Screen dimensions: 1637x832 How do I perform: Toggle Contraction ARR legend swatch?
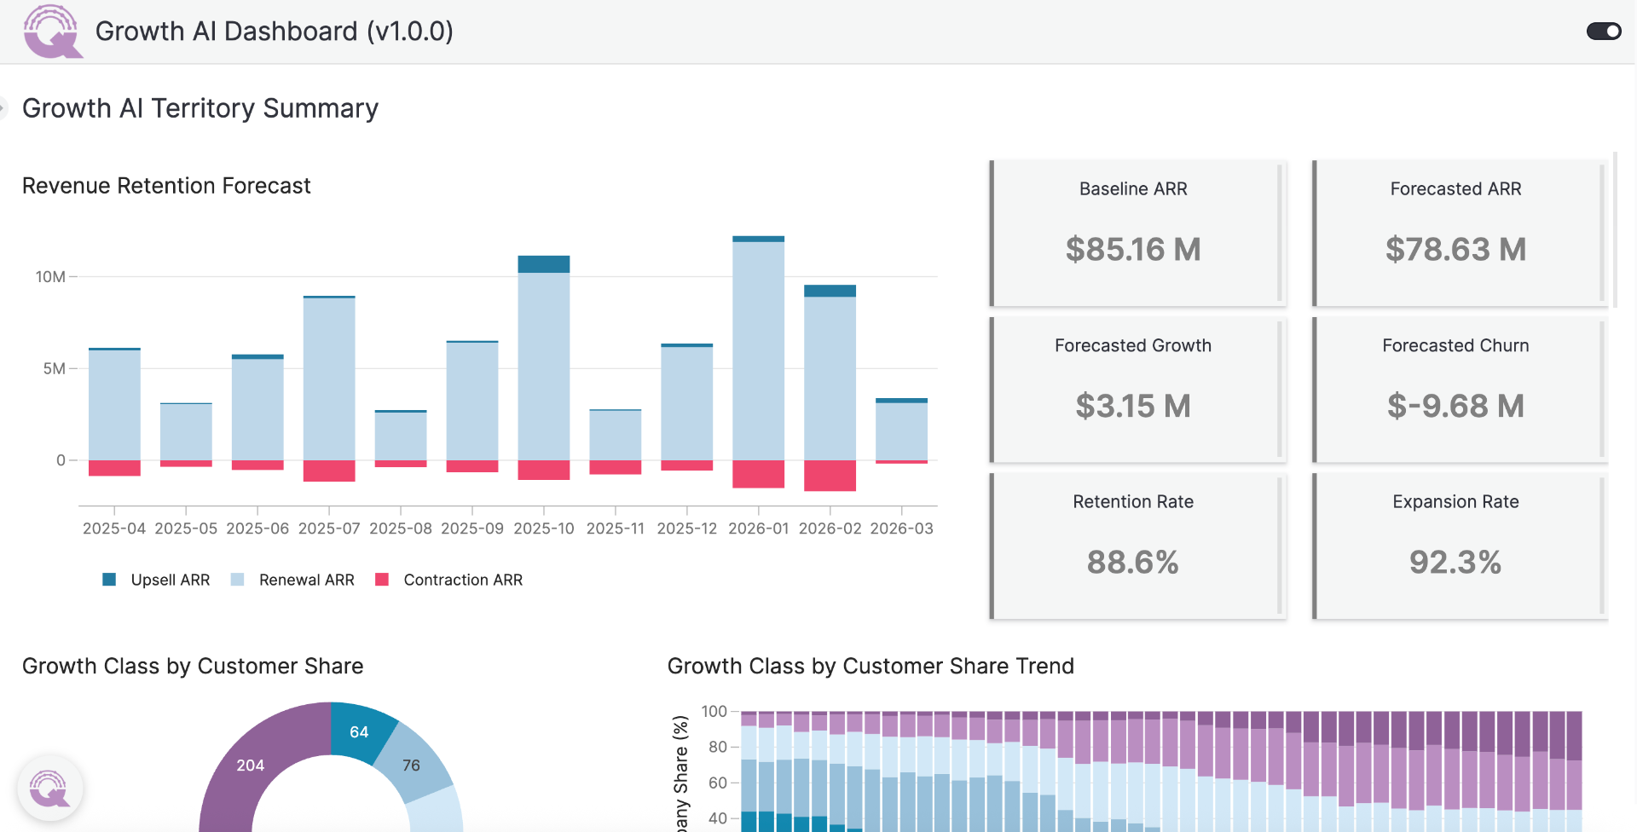(382, 580)
